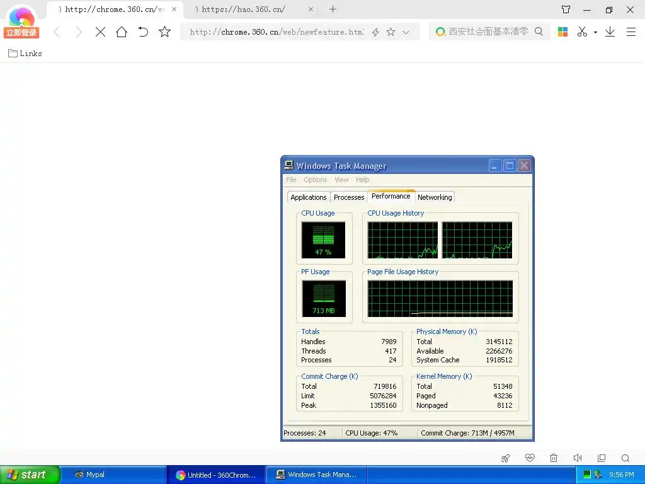645x484 pixels.
Task: Bookmark page with address bar star
Action: tap(391, 32)
